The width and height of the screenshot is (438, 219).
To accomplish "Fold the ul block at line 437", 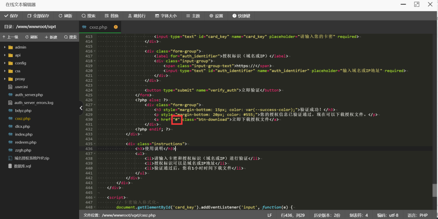I will [x=95, y=154].
